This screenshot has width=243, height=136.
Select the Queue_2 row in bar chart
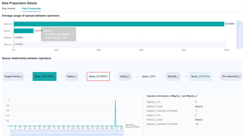coord(113,44)
